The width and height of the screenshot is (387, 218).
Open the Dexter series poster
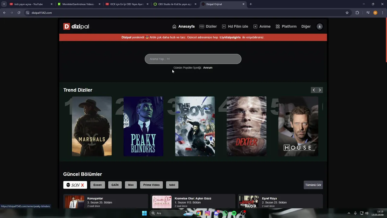pyautogui.click(x=246, y=126)
